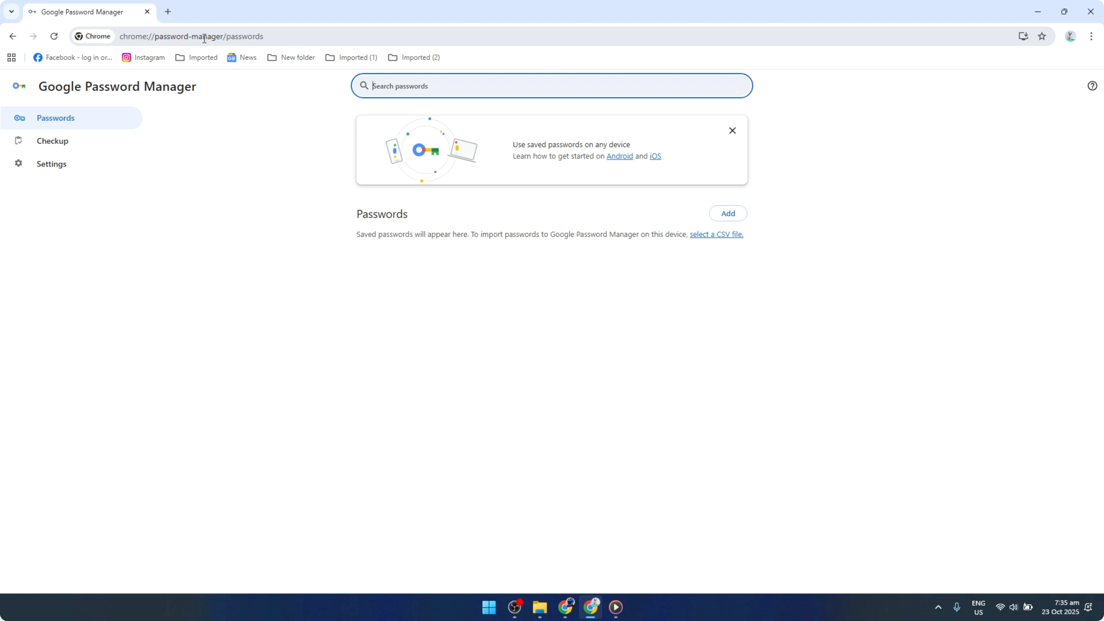Show hidden system tray icons
The width and height of the screenshot is (1104, 621).
click(938, 607)
